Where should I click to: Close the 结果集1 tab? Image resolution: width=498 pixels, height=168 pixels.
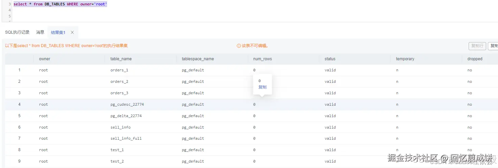[72, 32]
